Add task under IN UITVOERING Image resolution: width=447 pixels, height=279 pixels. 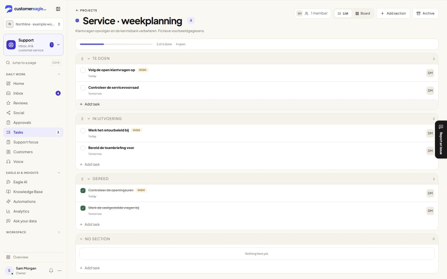90,164
